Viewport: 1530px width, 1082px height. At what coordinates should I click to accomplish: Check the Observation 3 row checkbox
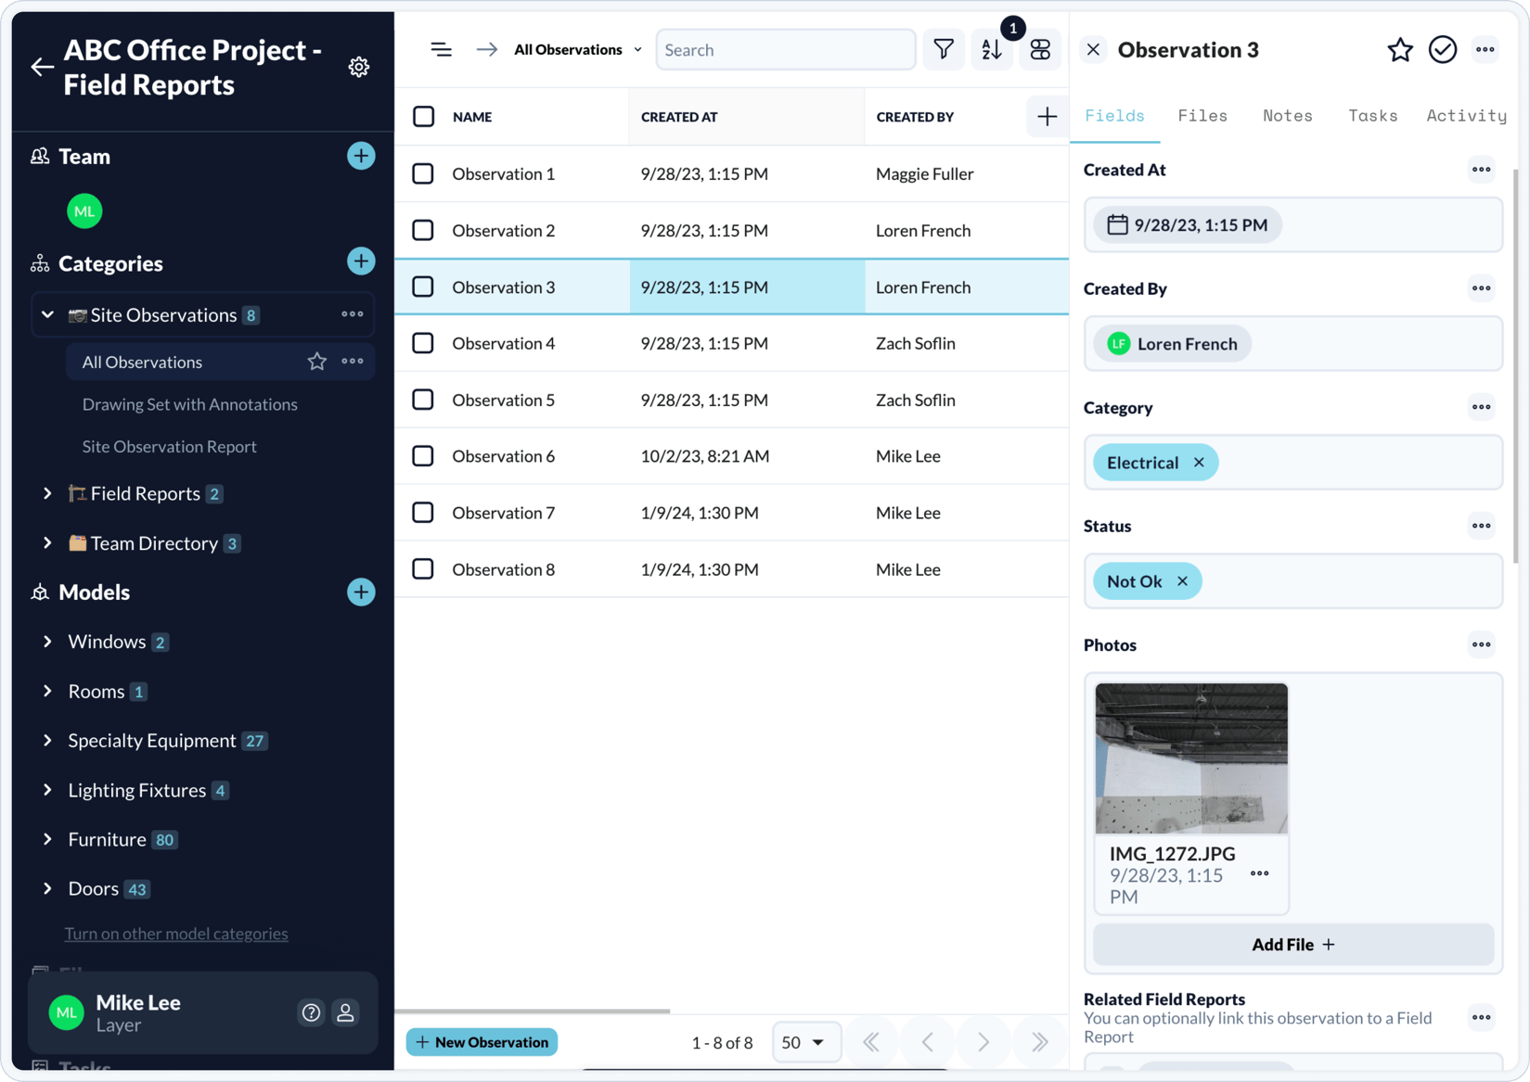(x=423, y=286)
